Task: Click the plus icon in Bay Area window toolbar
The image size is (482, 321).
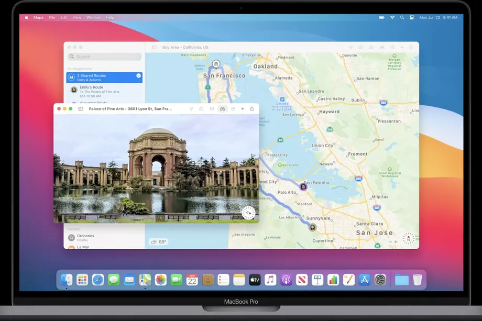Action: [402, 47]
